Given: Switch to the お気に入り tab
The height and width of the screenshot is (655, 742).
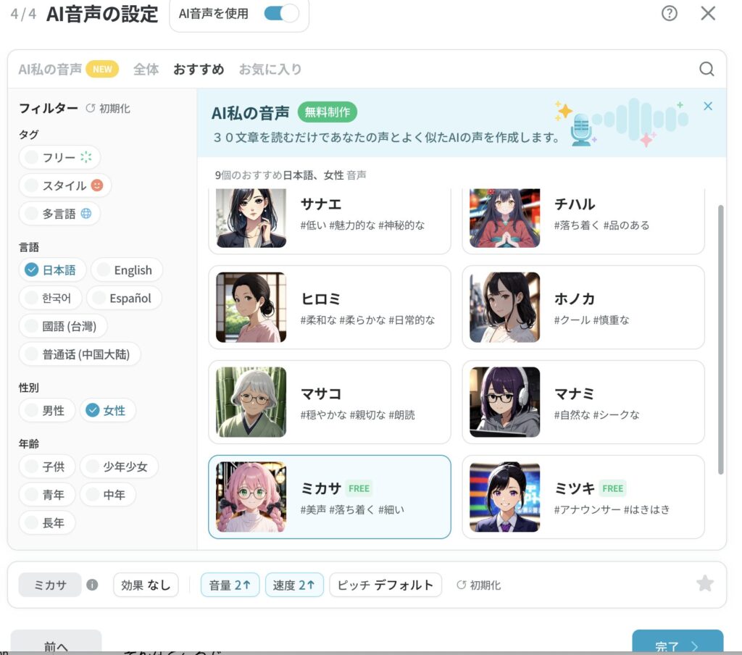Looking at the screenshot, I should click(x=270, y=70).
